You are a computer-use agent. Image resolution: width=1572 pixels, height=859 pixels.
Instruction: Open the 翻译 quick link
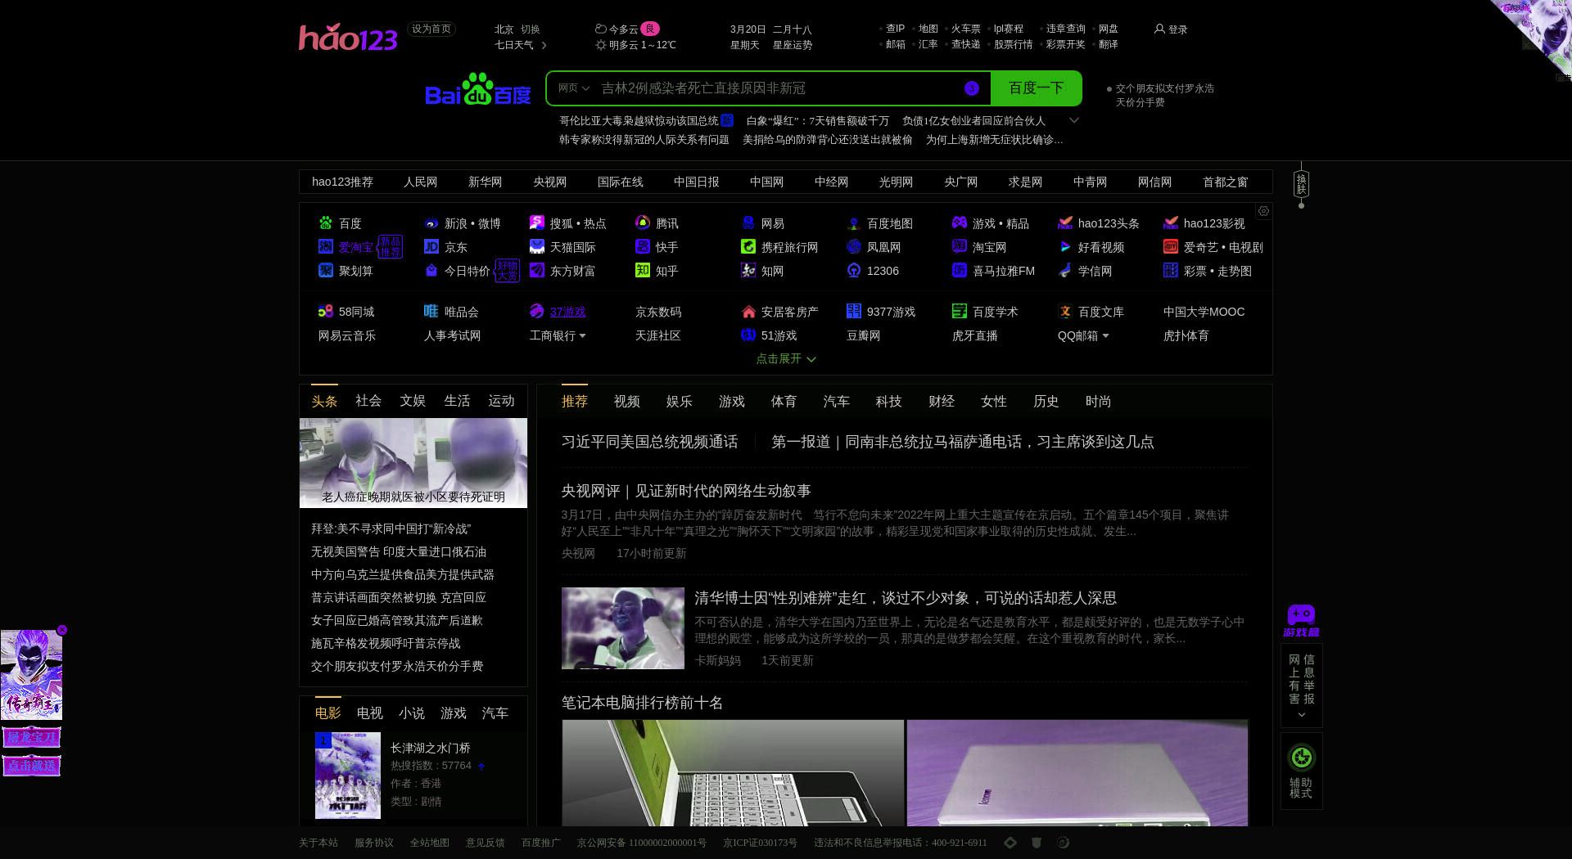coord(1108,44)
